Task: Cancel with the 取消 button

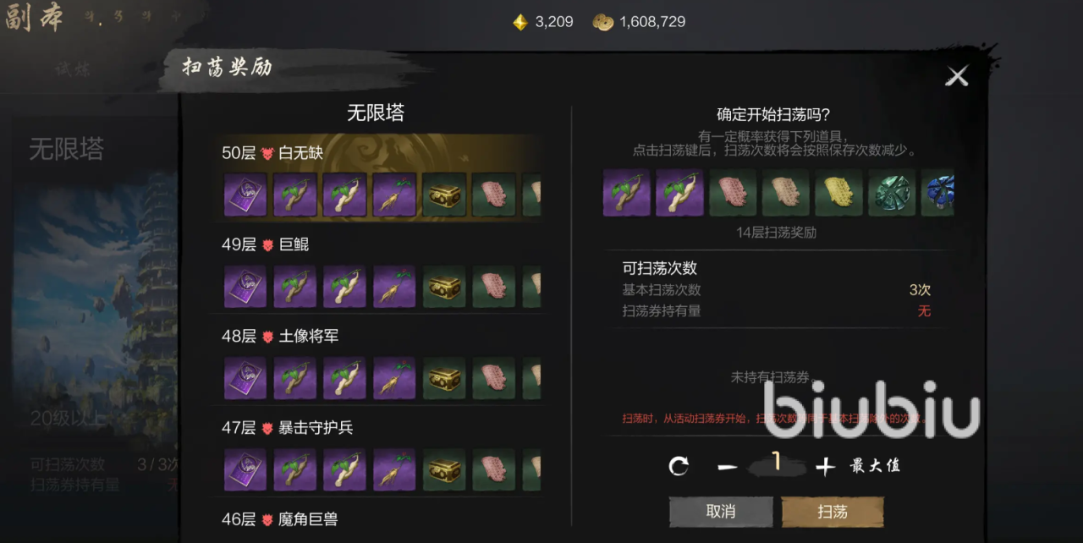Action: pos(721,512)
